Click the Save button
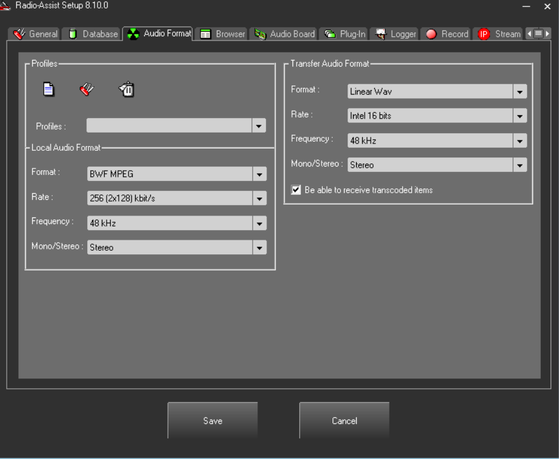The height and width of the screenshot is (459, 559). (213, 421)
